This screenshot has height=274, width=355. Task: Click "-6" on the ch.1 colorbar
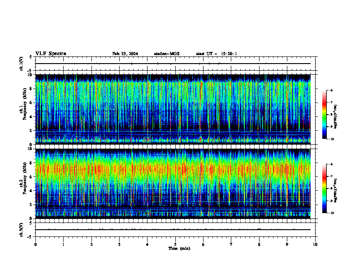331,90
